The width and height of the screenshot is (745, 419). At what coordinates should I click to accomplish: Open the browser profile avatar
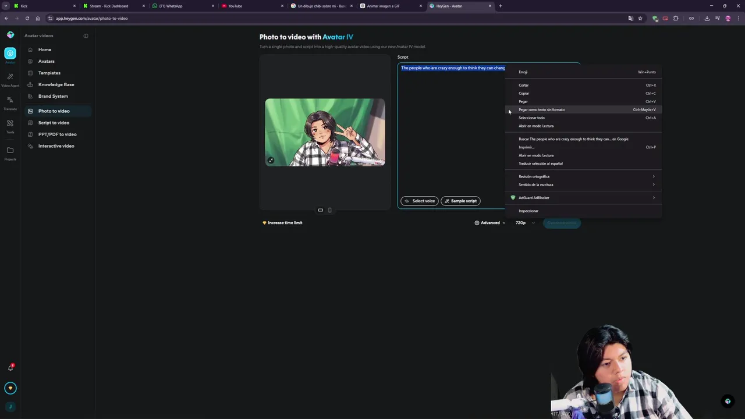point(728,18)
